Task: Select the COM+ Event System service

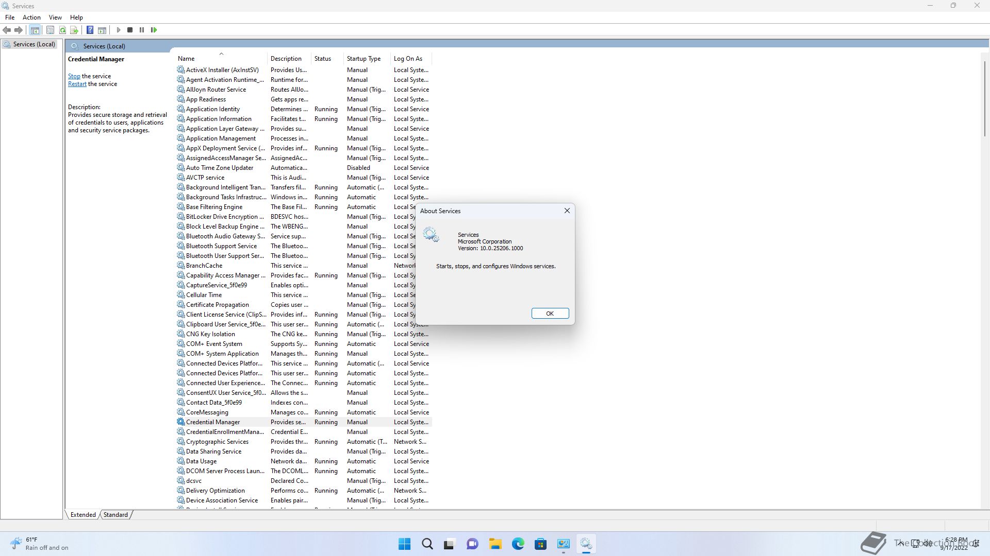Action: point(304,344)
